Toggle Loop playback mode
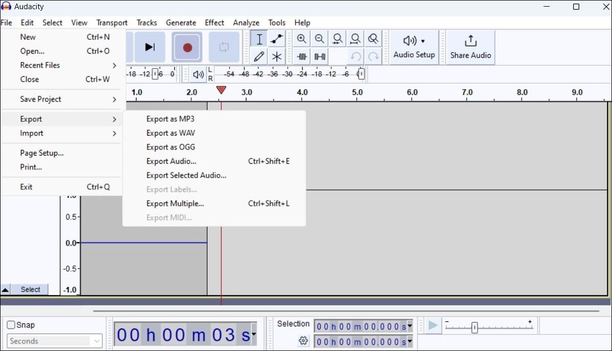The width and height of the screenshot is (612, 351). 224,47
